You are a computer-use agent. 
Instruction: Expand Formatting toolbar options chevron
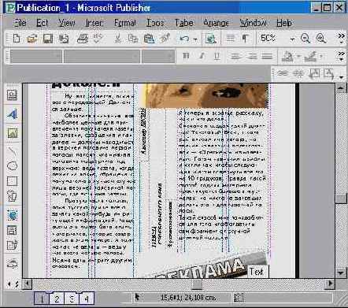(342, 56)
